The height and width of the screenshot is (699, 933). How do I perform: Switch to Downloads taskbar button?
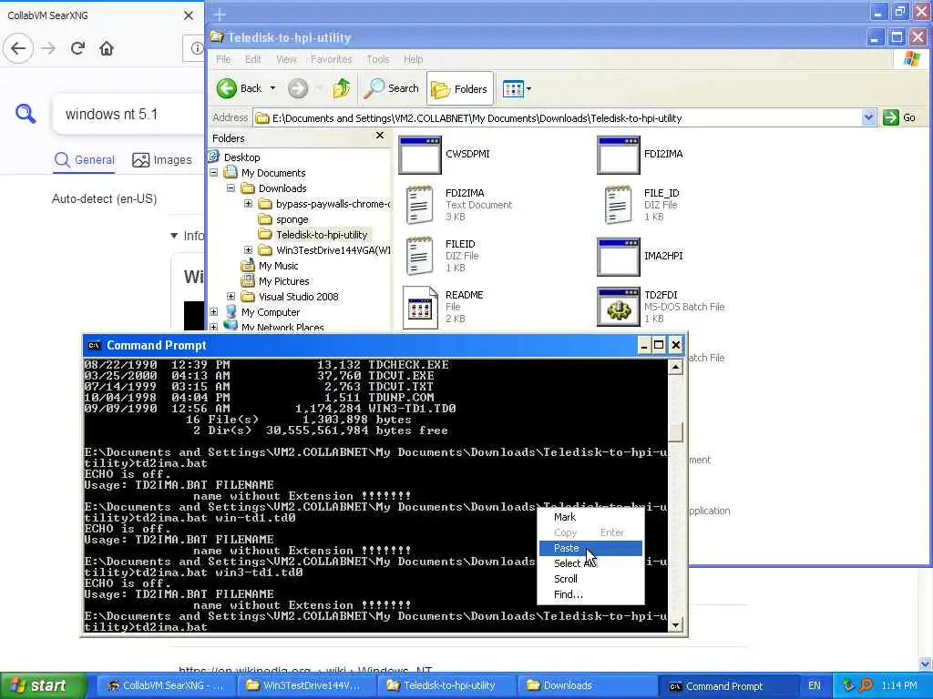coord(586,686)
